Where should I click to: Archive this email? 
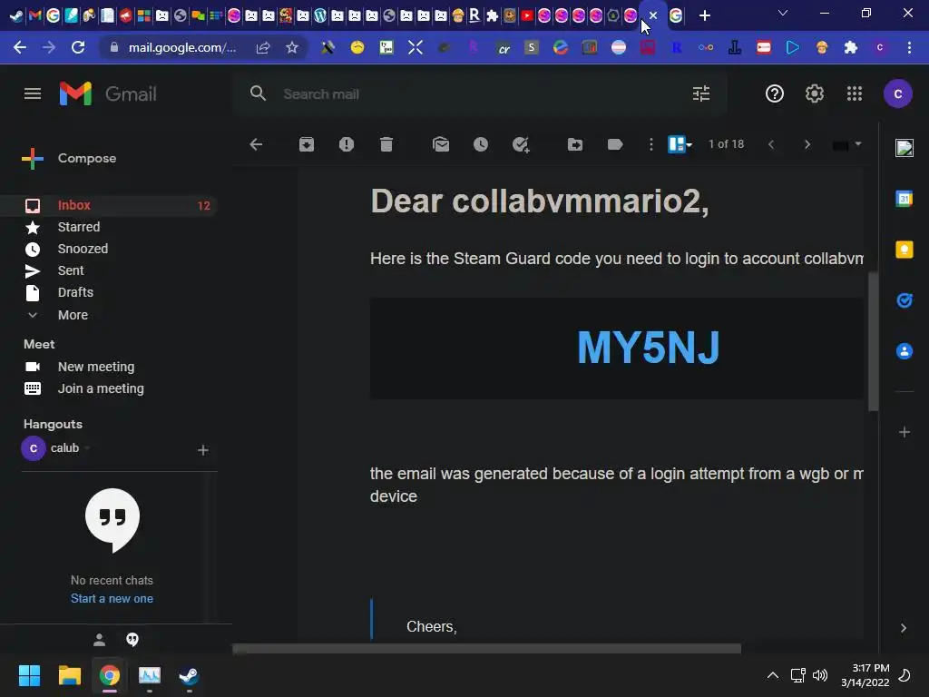click(x=307, y=144)
